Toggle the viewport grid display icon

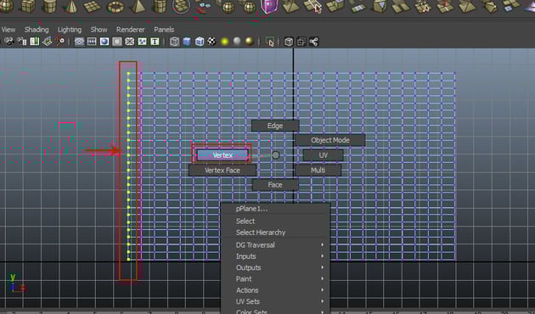tap(79, 42)
